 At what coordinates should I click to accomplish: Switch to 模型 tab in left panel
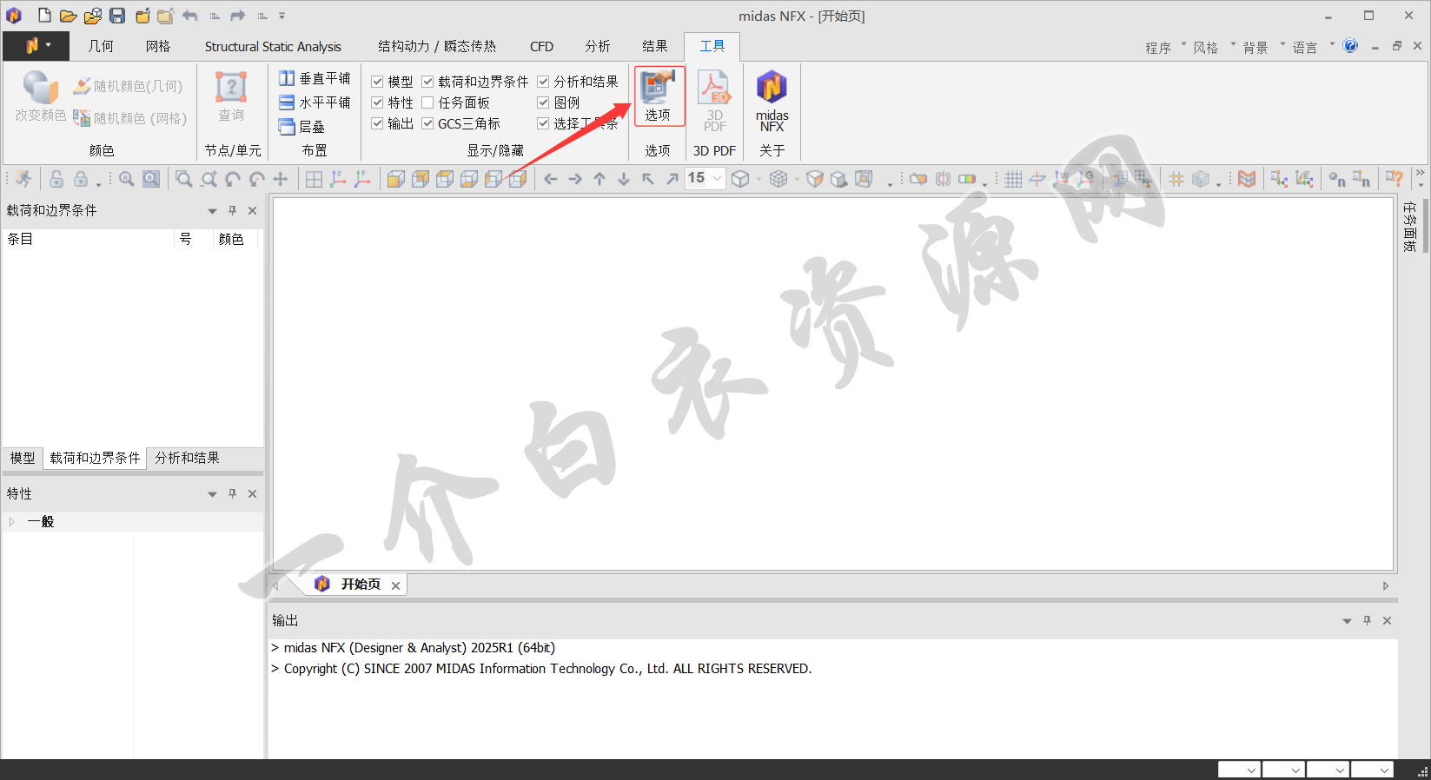pos(23,458)
